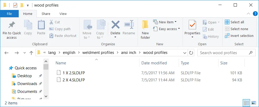
Task: Click the Help question mark icon
Action: click(255, 14)
